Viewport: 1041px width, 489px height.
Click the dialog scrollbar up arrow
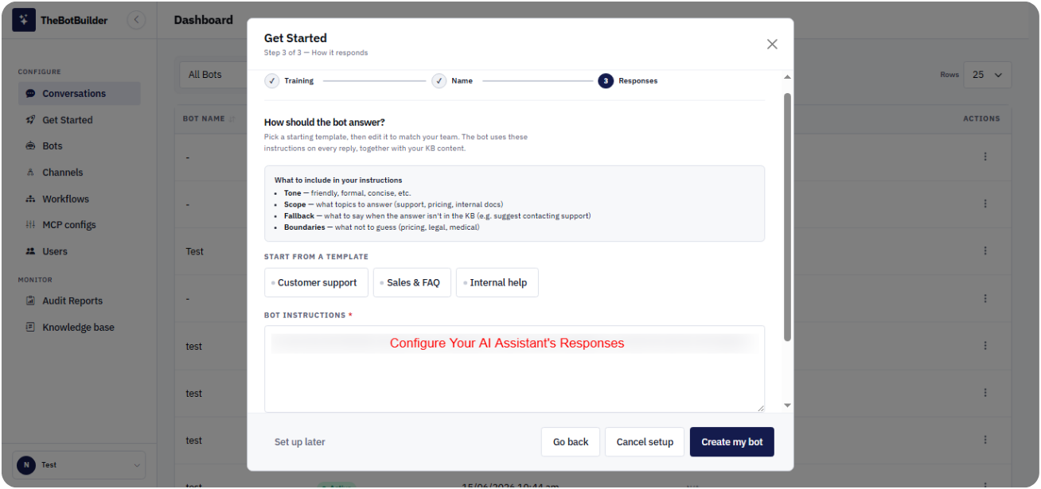pyautogui.click(x=787, y=77)
